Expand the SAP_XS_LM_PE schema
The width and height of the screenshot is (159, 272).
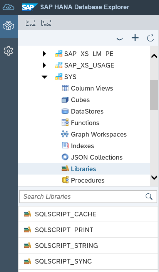44,54
